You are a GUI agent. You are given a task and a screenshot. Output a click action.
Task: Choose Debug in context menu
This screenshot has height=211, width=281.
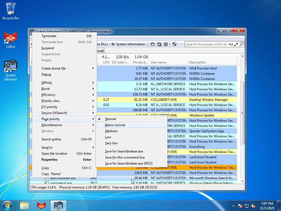click(x=65, y=74)
